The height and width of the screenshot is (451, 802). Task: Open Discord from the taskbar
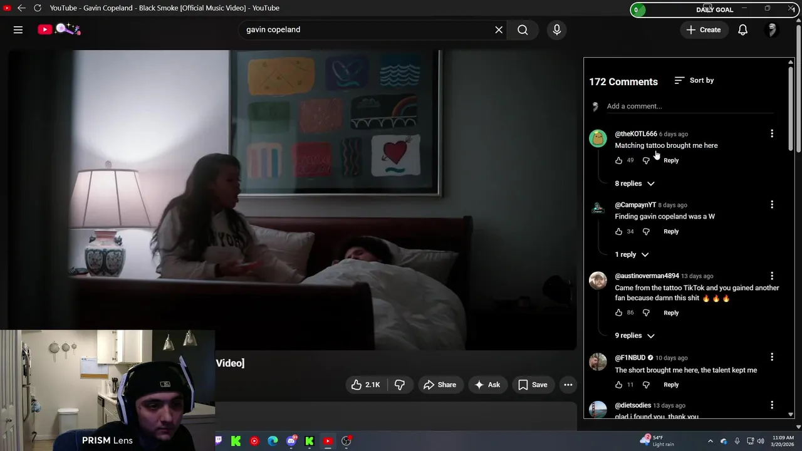(291, 441)
